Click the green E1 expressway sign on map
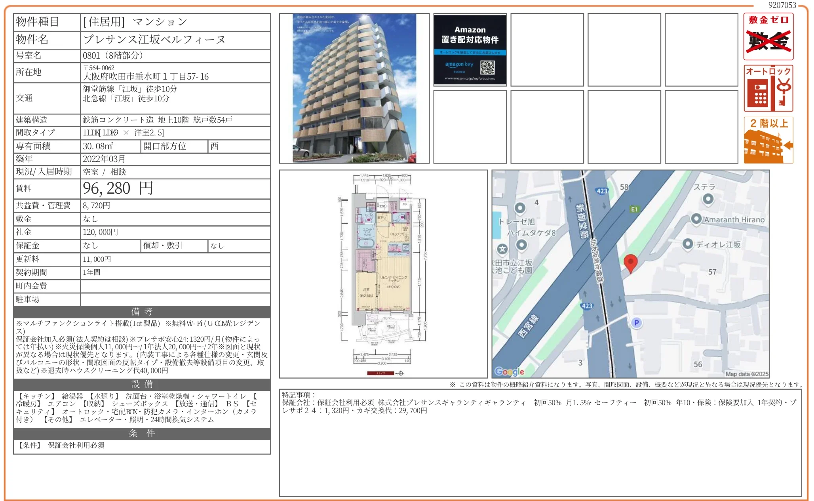 pos(634,209)
